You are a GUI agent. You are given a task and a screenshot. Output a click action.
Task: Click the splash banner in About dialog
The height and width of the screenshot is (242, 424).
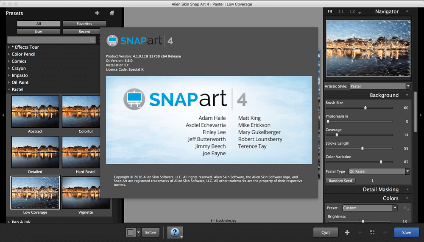(x=209, y=120)
